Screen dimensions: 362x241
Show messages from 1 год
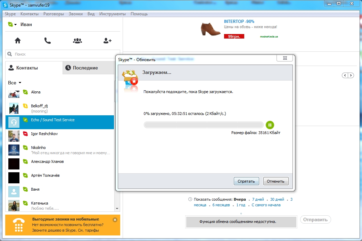pyautogui.click(x=240, y=205)
